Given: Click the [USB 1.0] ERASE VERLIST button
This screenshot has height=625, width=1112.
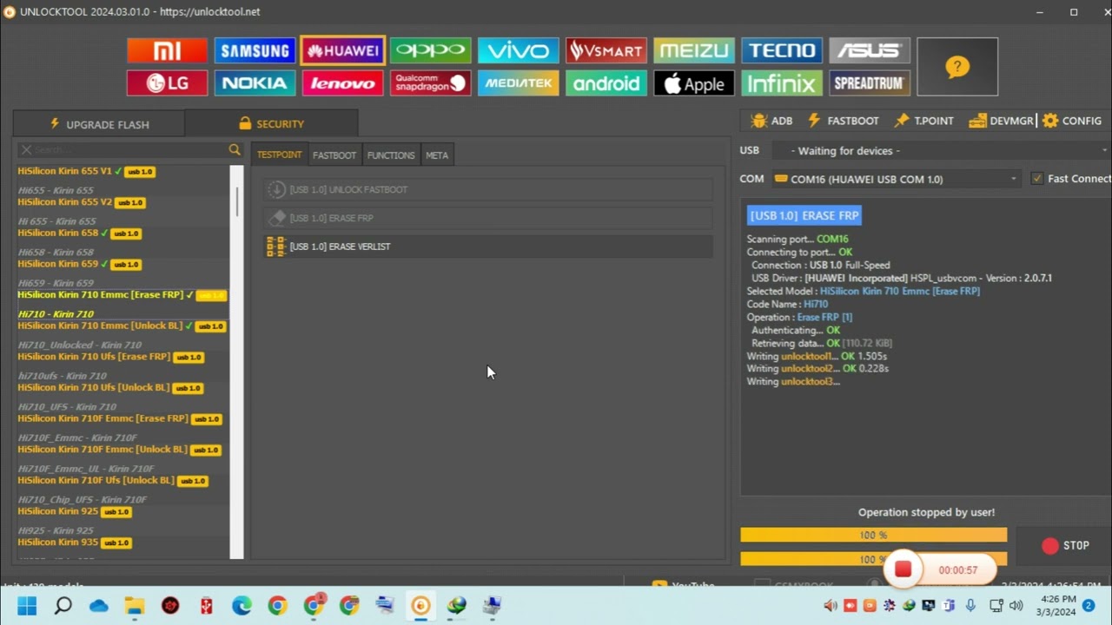Looking at the screenshot, I should pos(340,247).
